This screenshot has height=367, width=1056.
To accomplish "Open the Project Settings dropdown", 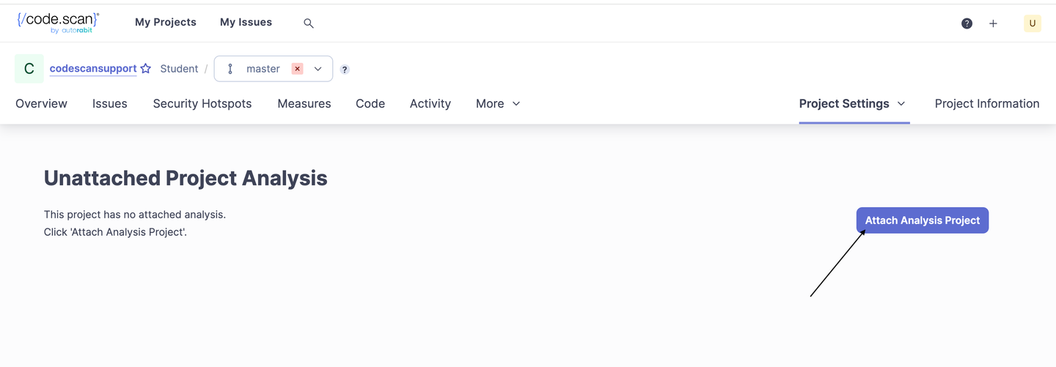I will point(852,104).
